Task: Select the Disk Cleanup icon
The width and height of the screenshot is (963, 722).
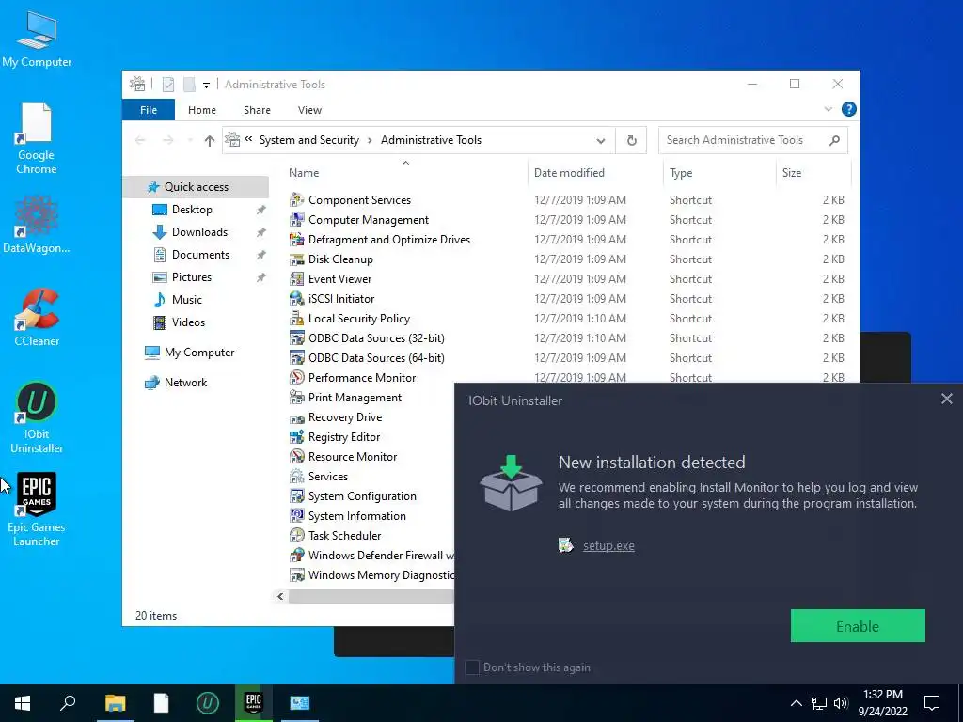Action: point(296,259)
